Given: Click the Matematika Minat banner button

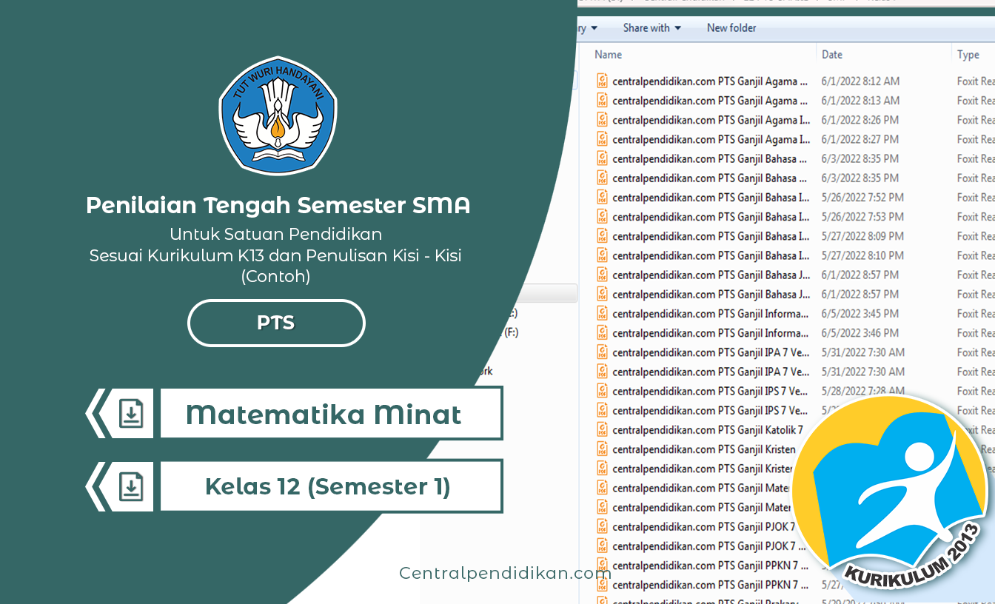Looking at the screenshot, I should 332,413.
